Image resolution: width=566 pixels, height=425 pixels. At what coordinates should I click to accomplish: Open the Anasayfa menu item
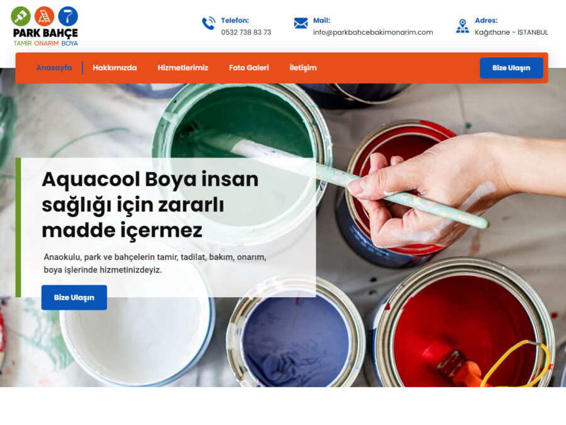pyautogui.click(x=54, y=67)
